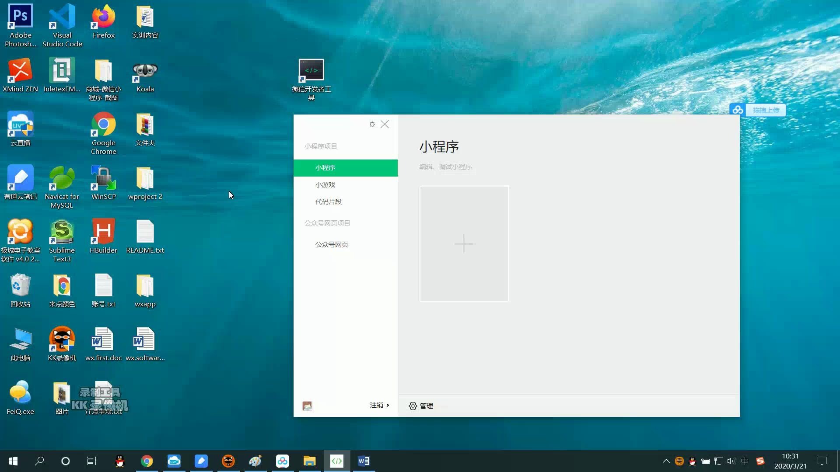Screen dimensions: 840x472
Task: Open 有道云笔记 desktop icon
Action: tap(20, 183)
